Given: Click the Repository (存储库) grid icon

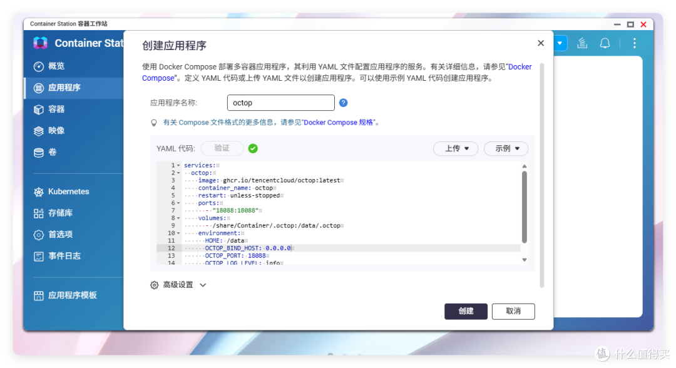Looking at the screenshot, I should [39, 213].
